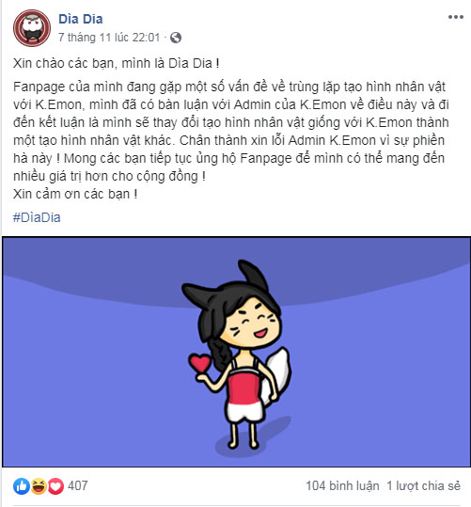Click the blue Like reaction icon
Viewport: 471px width, 507px height.
(22, 486)
